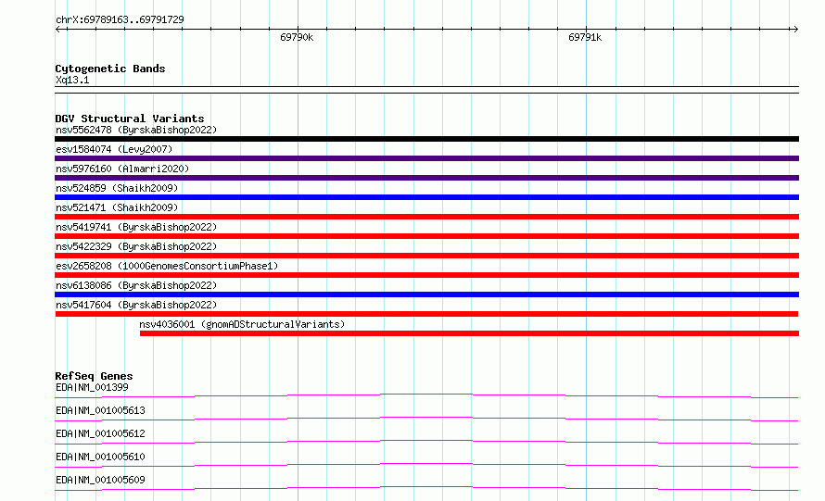Click the EDA|NM_001005610 magenta transcript line

(x=426, y=465)
